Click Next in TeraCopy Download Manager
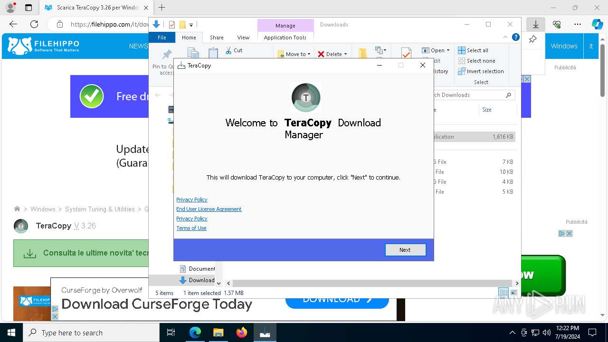Screen dimensions: 608x342 click(x=405, y=250)
